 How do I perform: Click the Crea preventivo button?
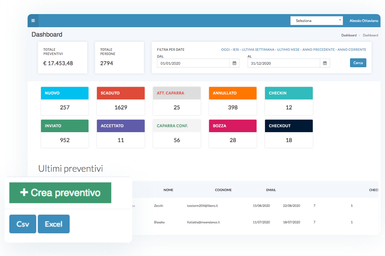(x=60, y=193)
